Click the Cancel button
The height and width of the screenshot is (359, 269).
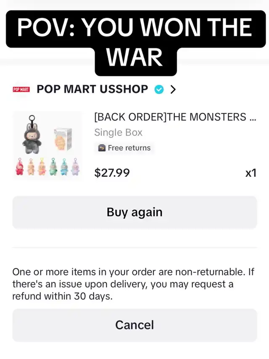[135, 325]
